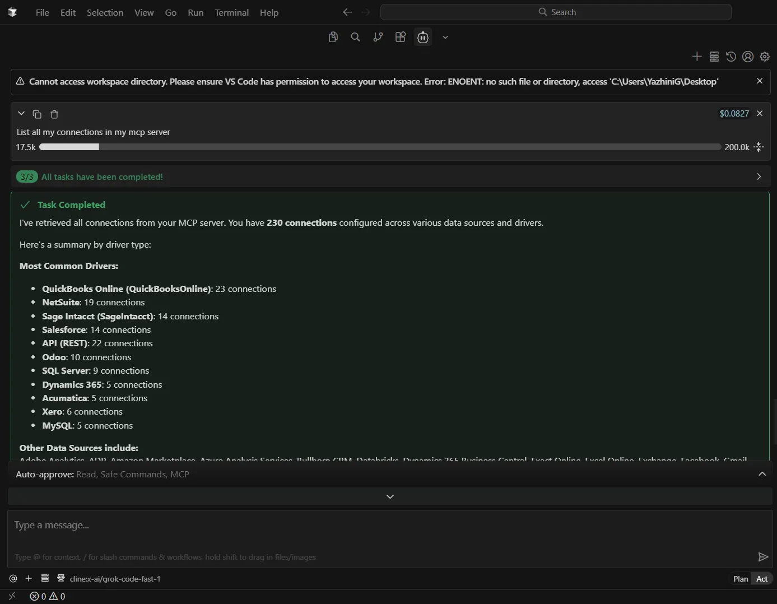Copy the task prompt text

(x=37, y=114)
